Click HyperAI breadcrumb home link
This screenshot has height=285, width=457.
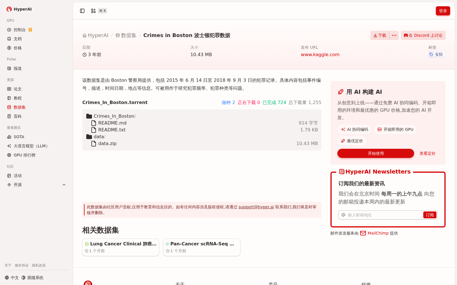click(x=95, y=35)
